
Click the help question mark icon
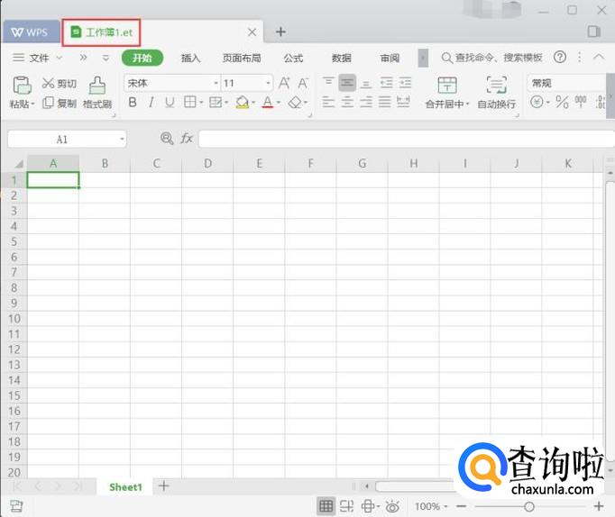pos(560,58)
